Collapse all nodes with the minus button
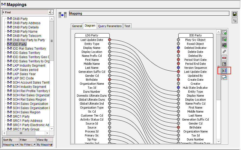 pos(52,12)
